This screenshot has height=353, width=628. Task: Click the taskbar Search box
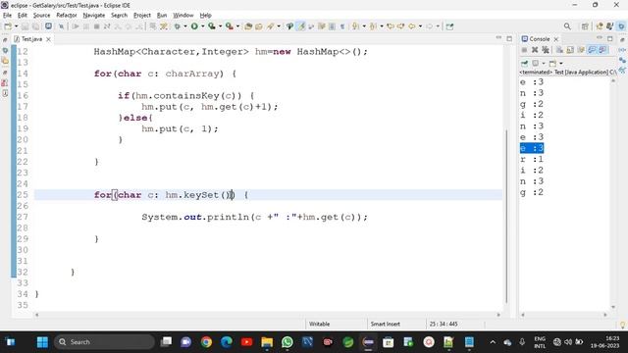click(x=105, y=342)
